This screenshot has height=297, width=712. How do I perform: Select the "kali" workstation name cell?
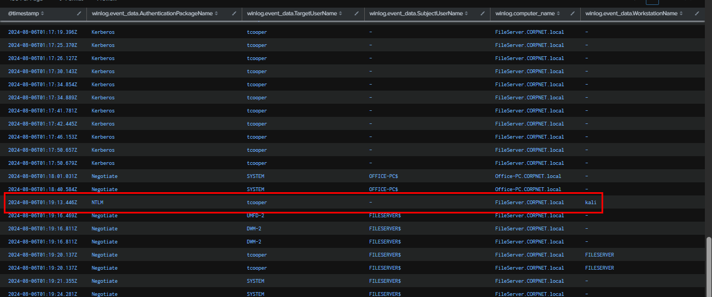(x=591, y=203)
